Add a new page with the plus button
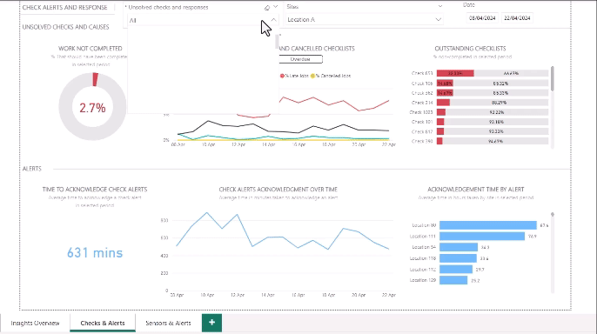 point(211,323)
